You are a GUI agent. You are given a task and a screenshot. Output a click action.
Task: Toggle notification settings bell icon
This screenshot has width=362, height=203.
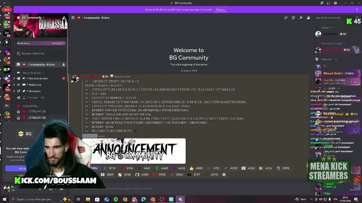pos(293,17)
